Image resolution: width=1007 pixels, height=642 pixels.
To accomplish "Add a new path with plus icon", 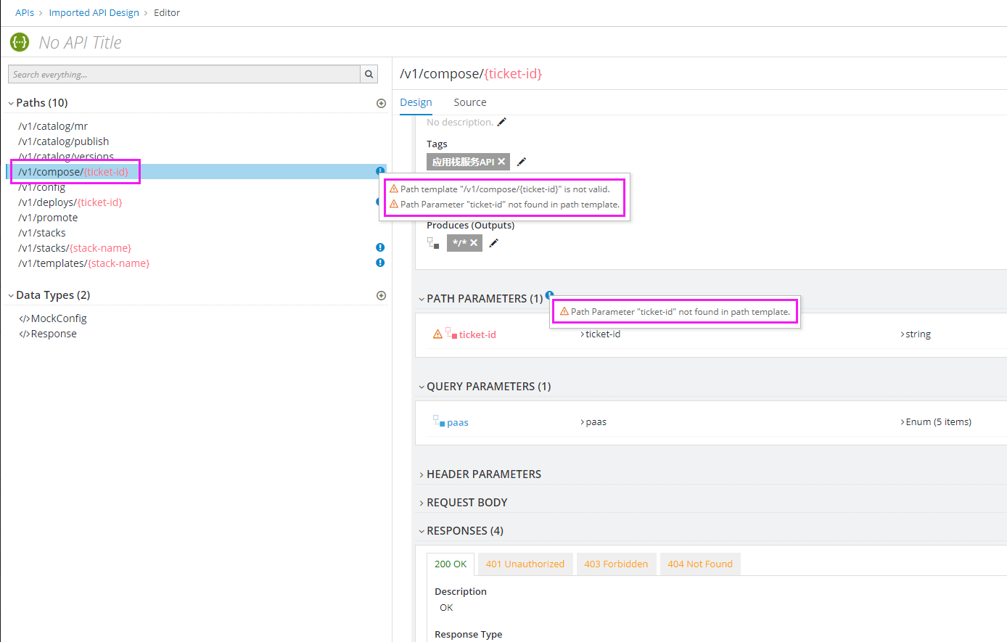I will 381,104.
